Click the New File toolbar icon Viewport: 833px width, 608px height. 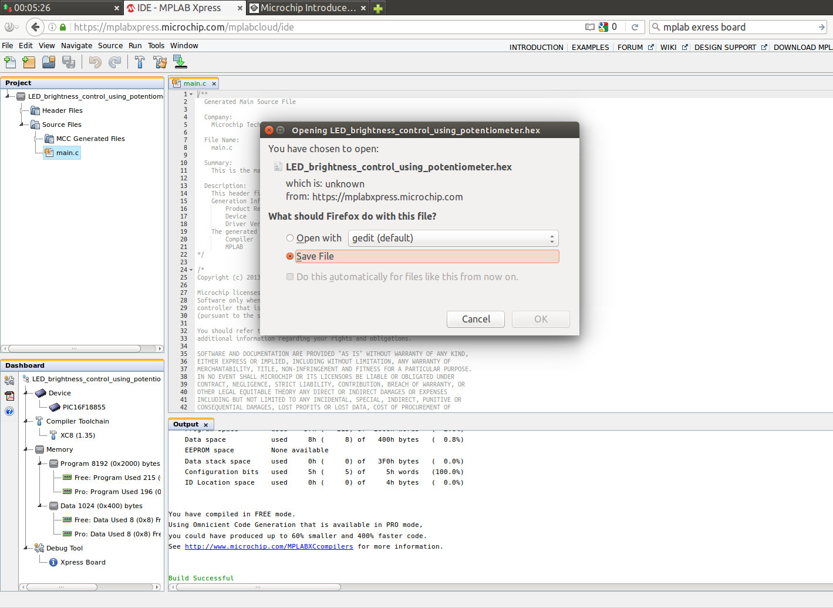tap(10, 62)
